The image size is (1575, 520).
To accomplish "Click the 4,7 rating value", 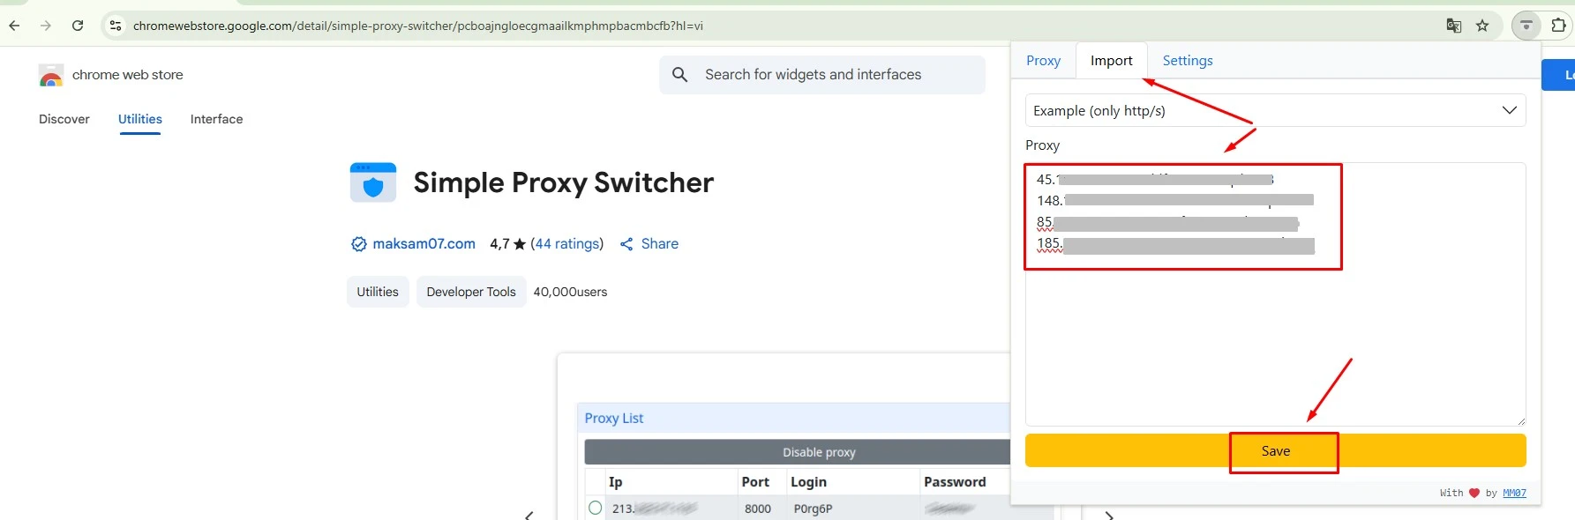I will 499,244.
